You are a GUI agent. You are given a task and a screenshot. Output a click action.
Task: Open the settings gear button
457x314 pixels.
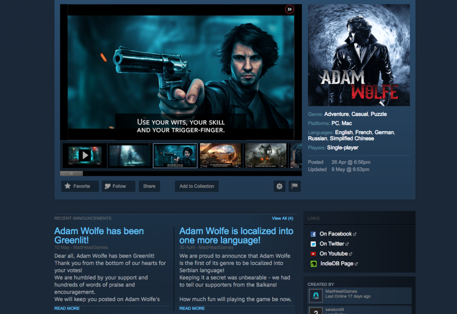[279, 186]
